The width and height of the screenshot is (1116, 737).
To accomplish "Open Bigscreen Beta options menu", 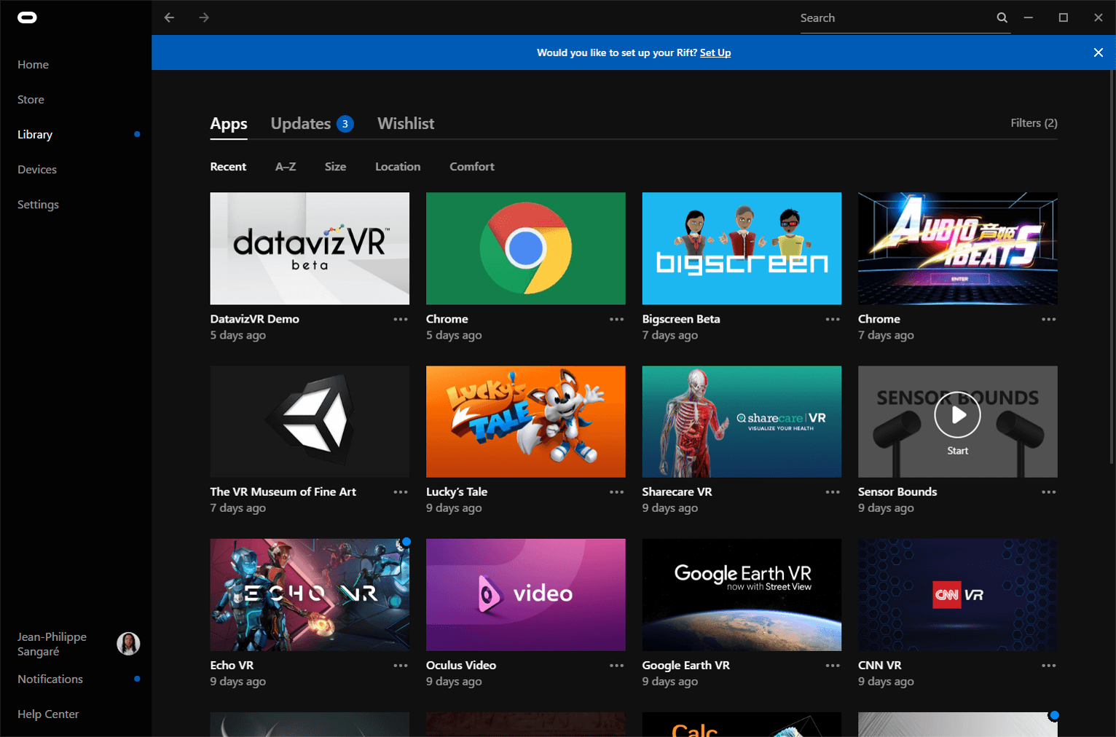I will click(x=833, y=319).
